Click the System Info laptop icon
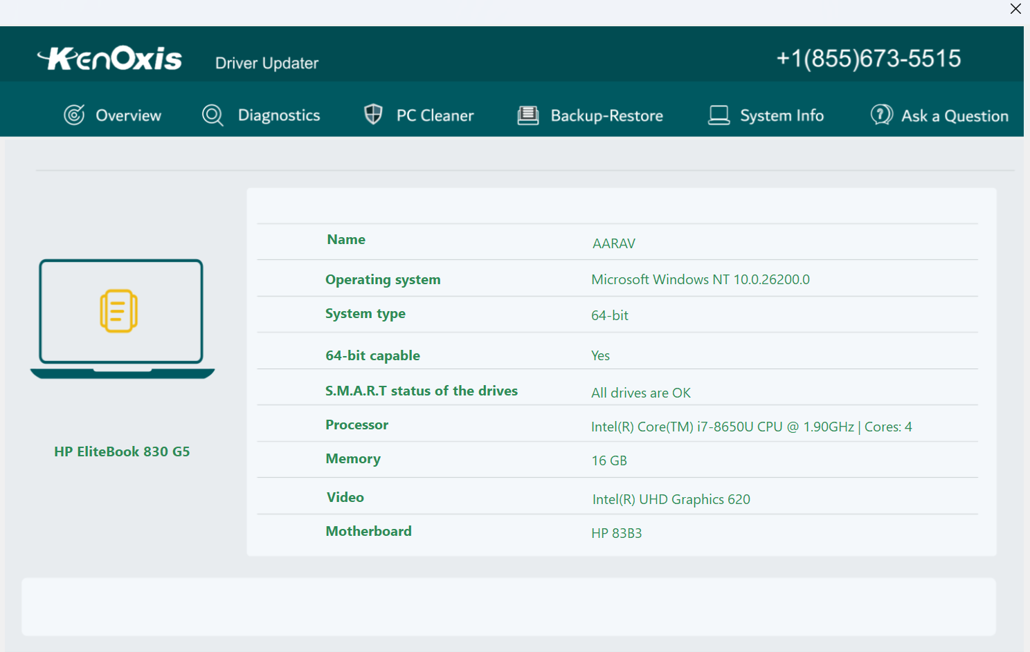This screenshot has height=652, width=1030. point(719,115)
